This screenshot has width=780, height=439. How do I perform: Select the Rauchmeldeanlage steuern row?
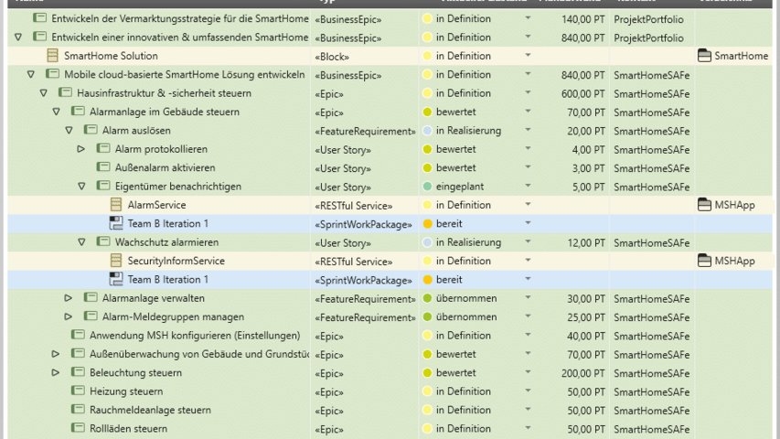[150, 410]
